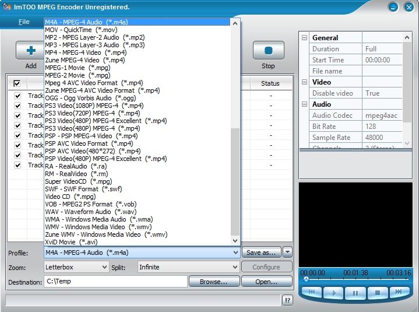The image size is (419, 312).
Task: Open the arrow menu beside Save as
Action: pyautogui.click(x=287, y=252)
